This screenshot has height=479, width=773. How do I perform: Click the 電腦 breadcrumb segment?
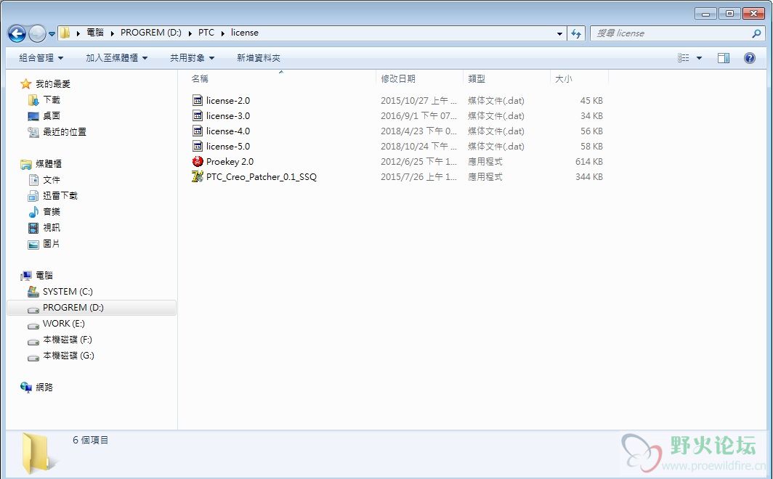[95, 33]
